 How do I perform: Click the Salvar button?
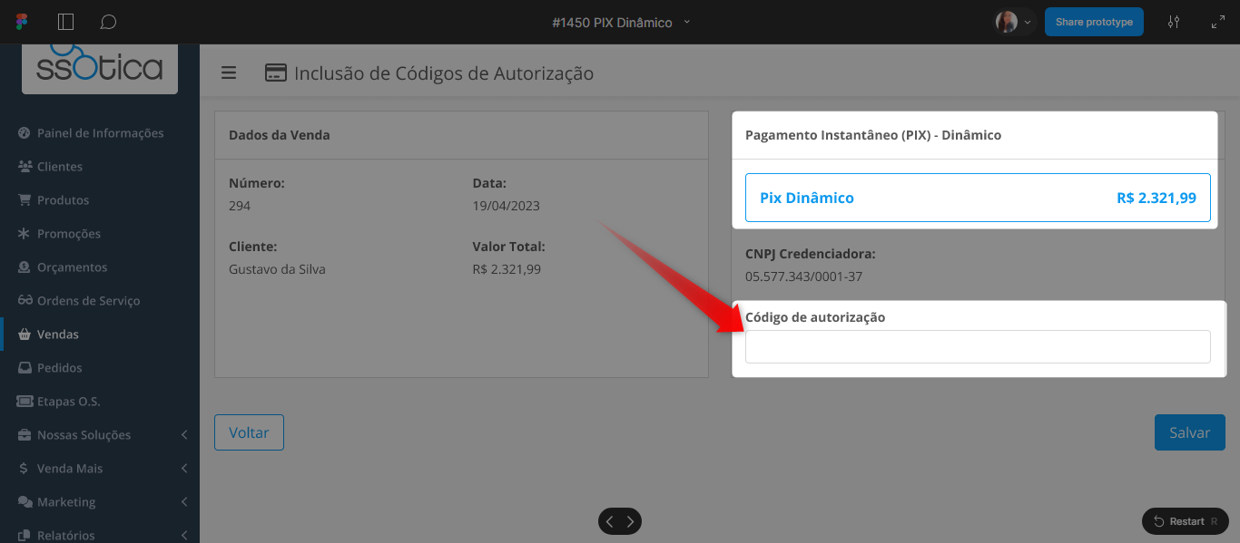pos(1189,432)
